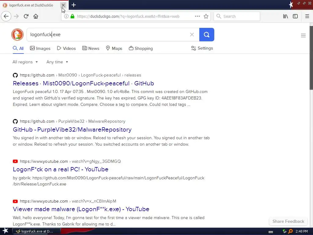
Task: Open page actions three-dots menu
Action: click(x=197, y=16)
